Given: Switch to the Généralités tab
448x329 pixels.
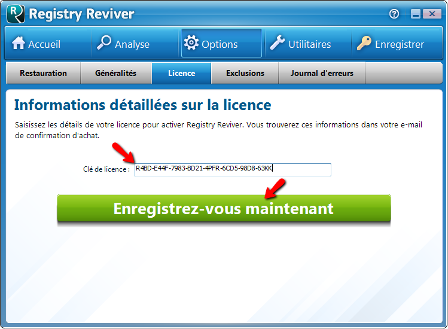Looking at the screenshot, I should (115, 73).
